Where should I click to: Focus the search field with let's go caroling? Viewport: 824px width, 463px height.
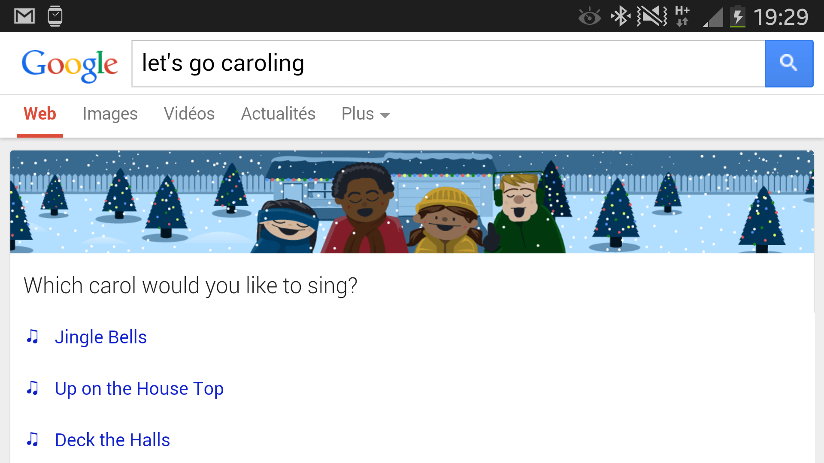pyautogui.click(x=448, y=63)
